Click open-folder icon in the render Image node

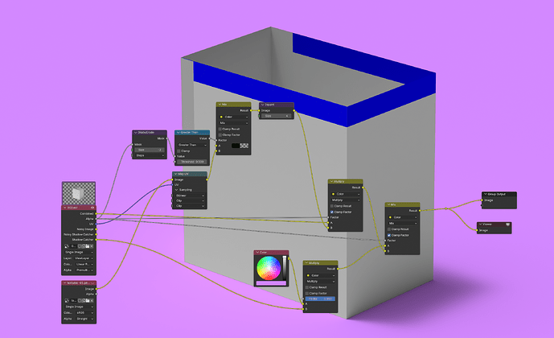(x=88, y=246)
